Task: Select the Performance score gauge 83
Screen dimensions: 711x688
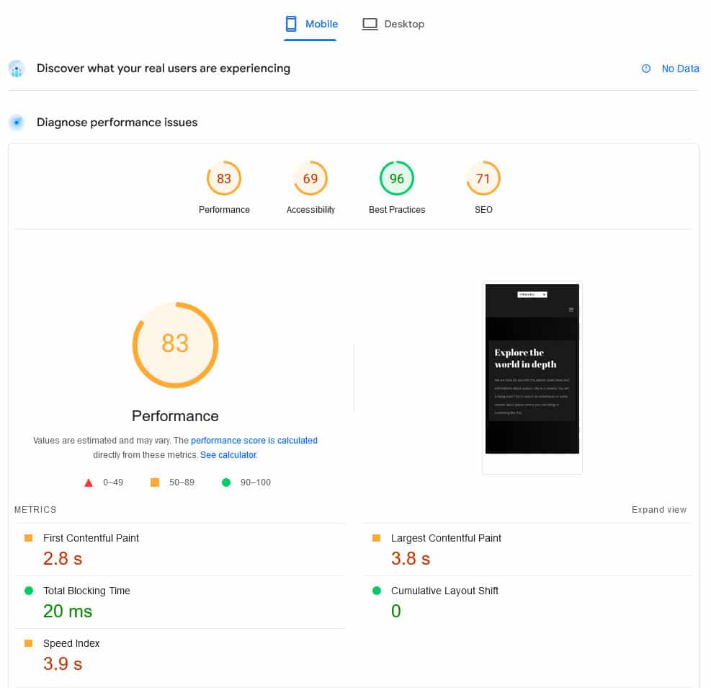Action: point(224,178)
